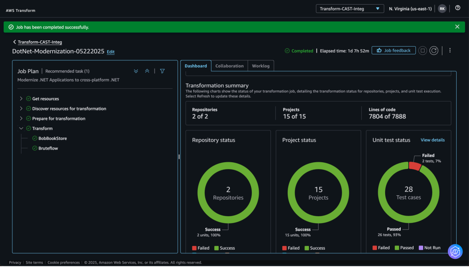469x267 pixels.
Task: Expand all Job Plan tree items
Action: pos(136,71)
